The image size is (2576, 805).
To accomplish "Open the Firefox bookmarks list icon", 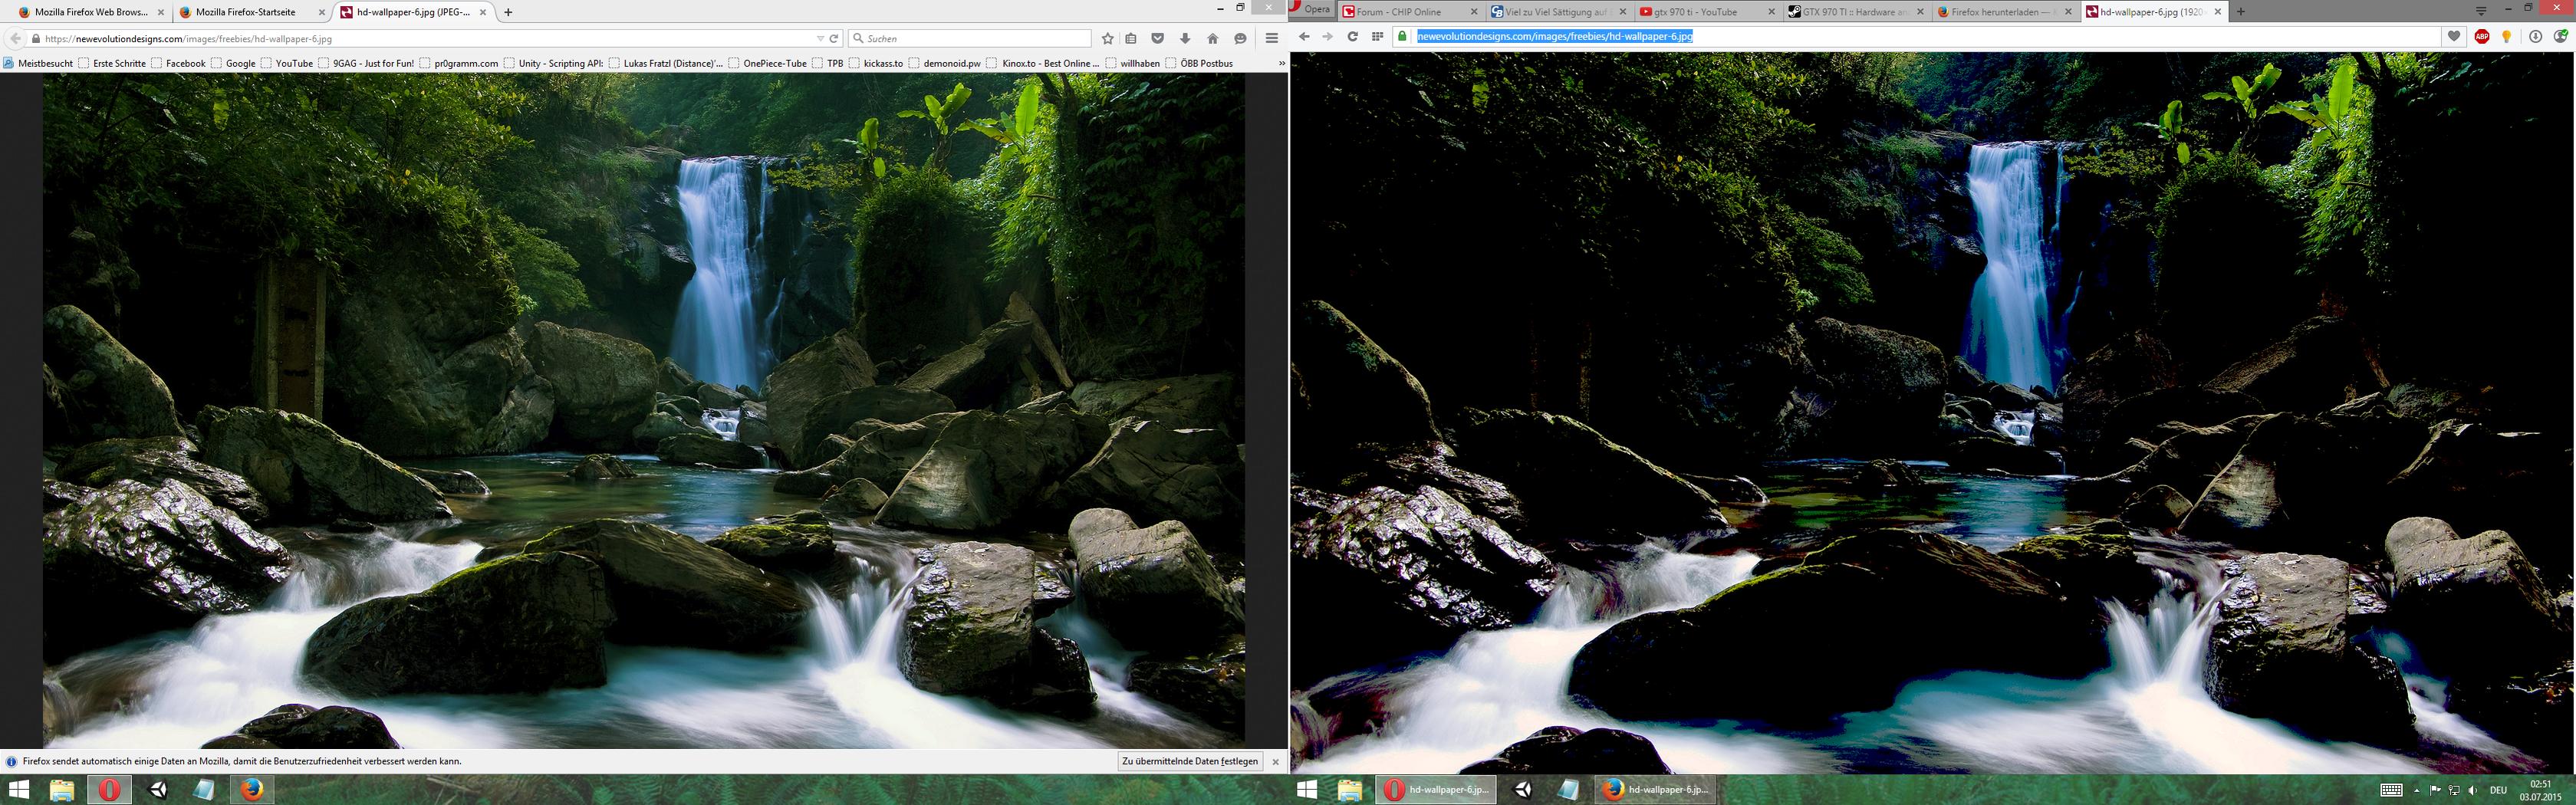I will click(x=1131, y=39).
